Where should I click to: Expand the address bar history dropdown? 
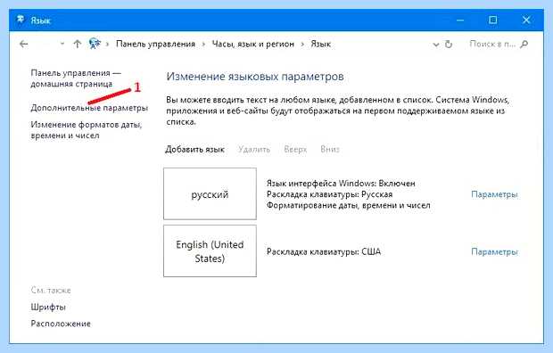436,45
